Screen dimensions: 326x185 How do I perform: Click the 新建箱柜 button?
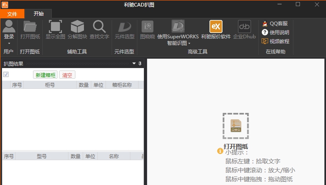(45, 75)
